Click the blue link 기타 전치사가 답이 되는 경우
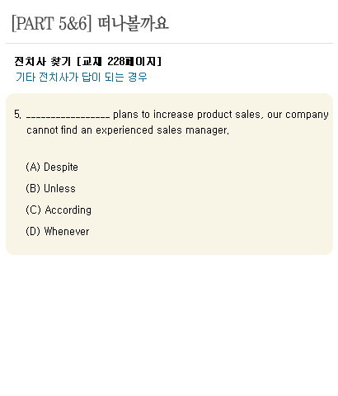This screenshot has width=338, height=396. click(x=82, y=77)
